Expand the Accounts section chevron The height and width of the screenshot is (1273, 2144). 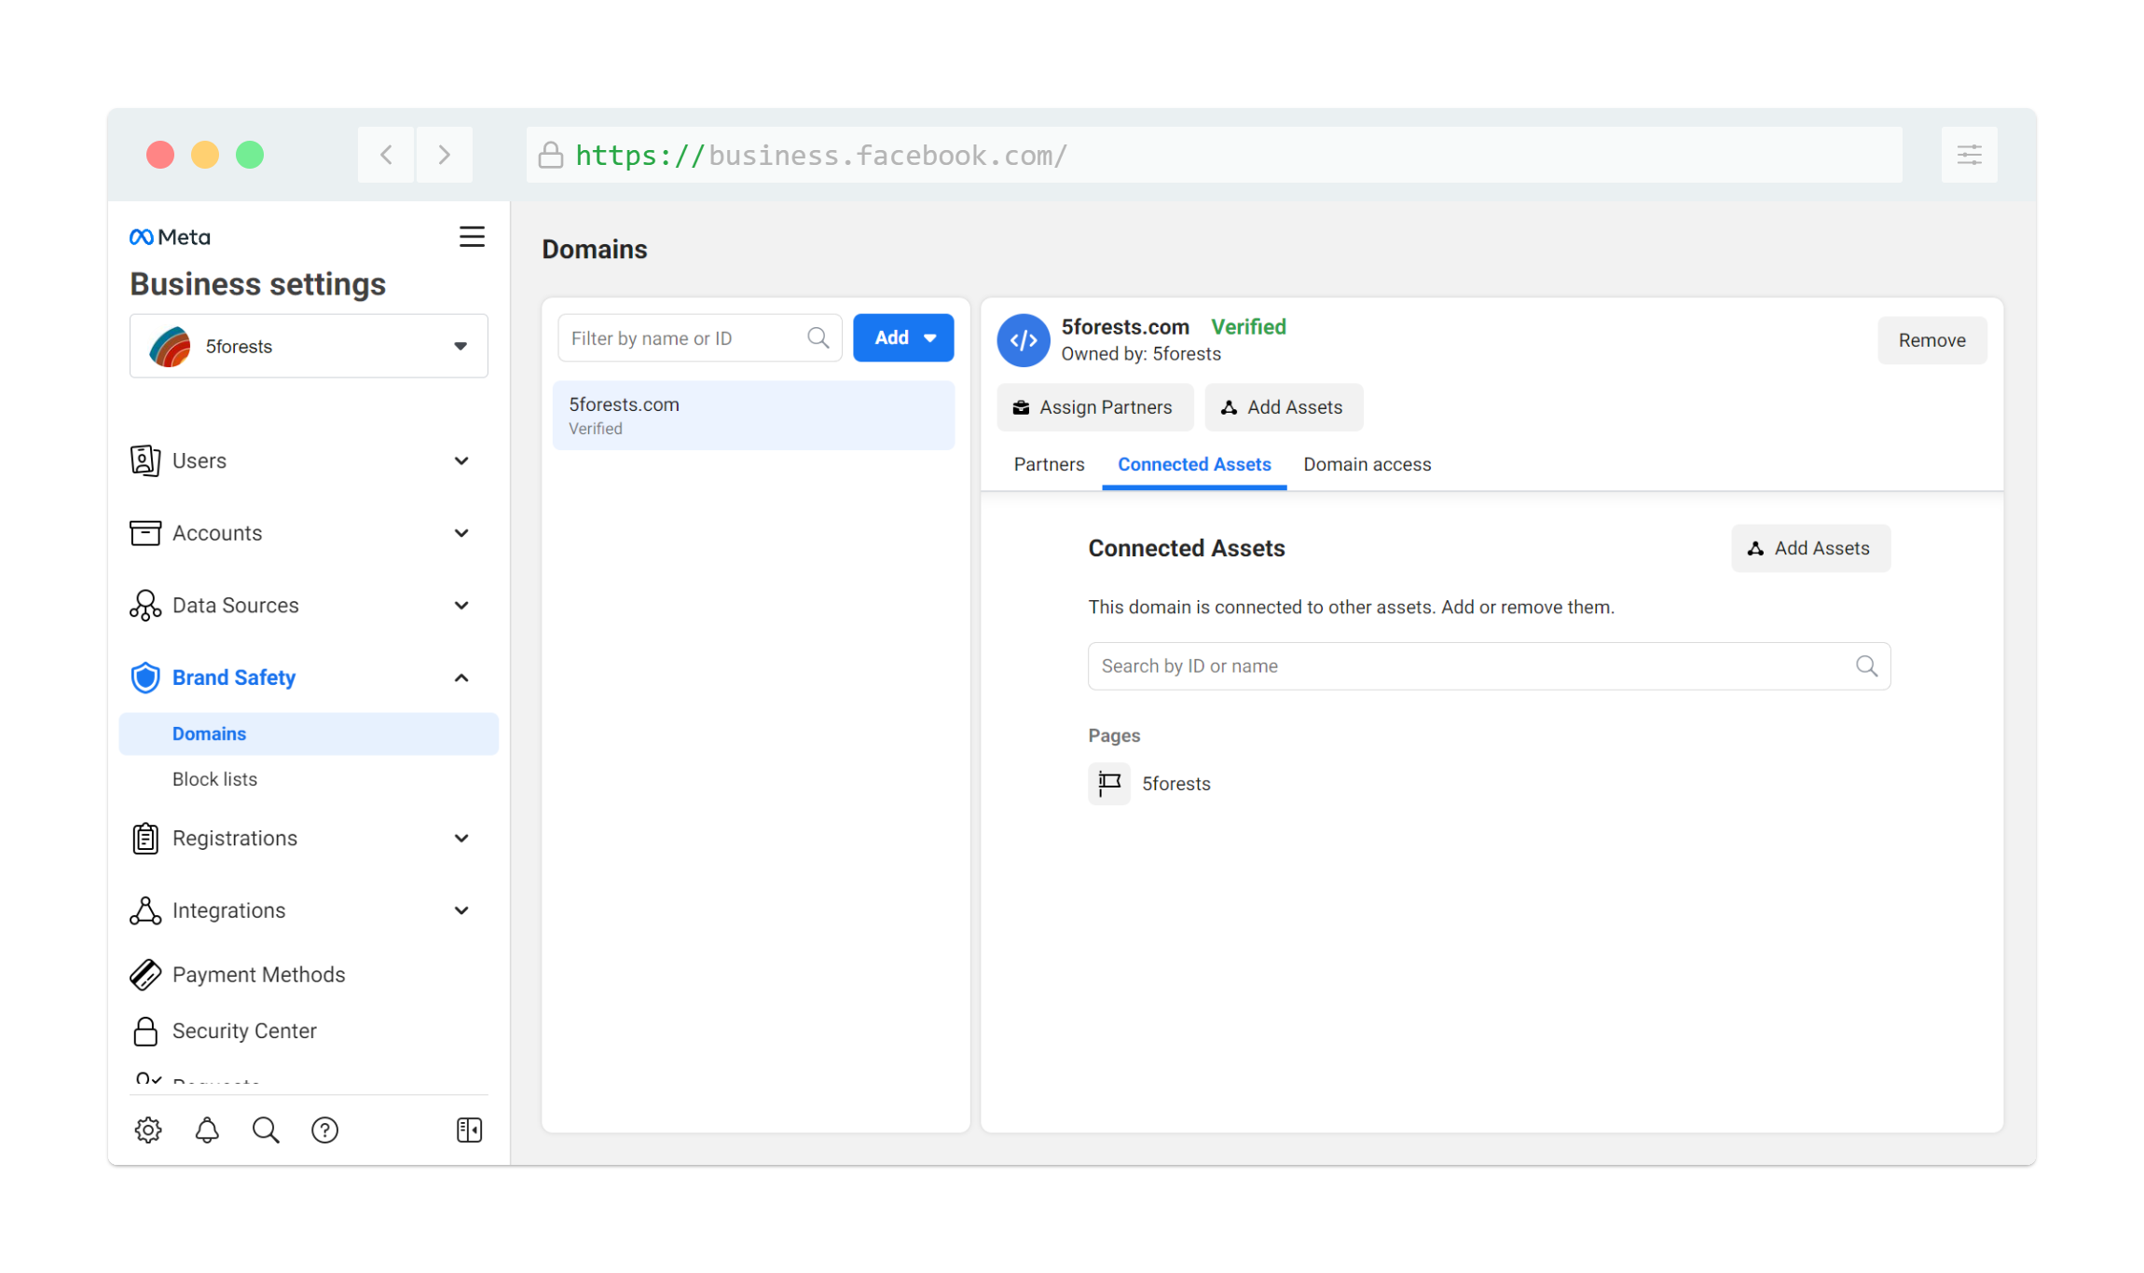click(461, 533)
